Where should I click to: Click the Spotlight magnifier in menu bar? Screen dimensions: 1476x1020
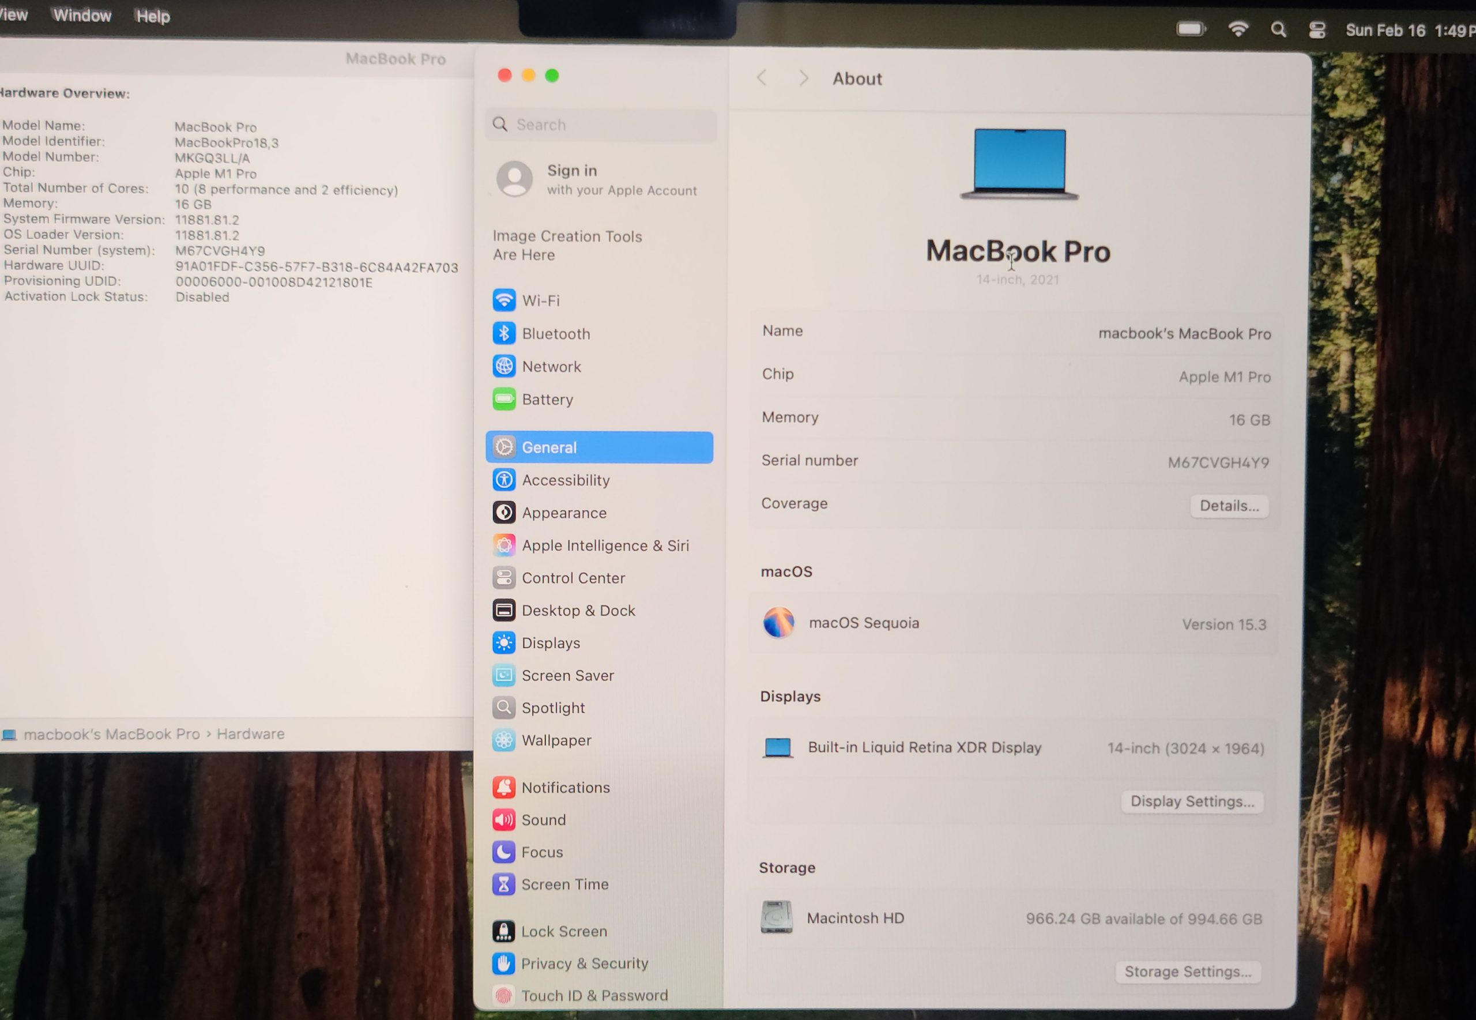1278,29
